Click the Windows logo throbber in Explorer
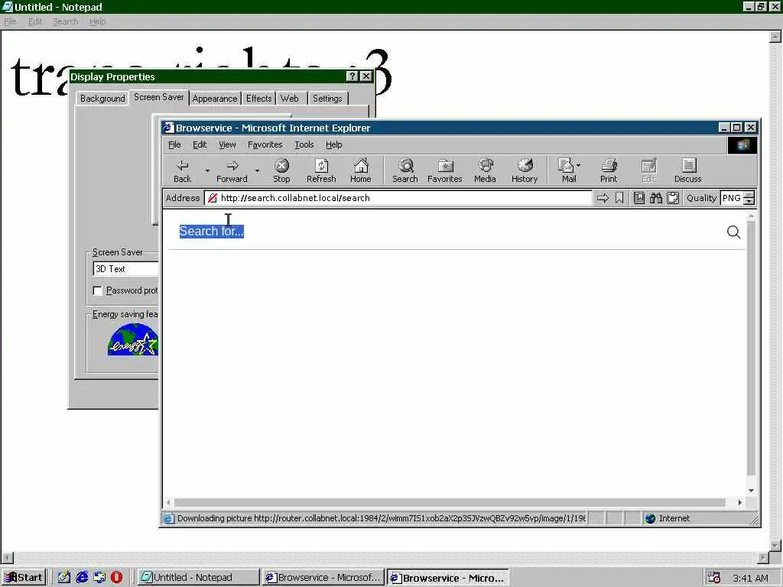Screen dimensions: 783x587 coord(742,144)
